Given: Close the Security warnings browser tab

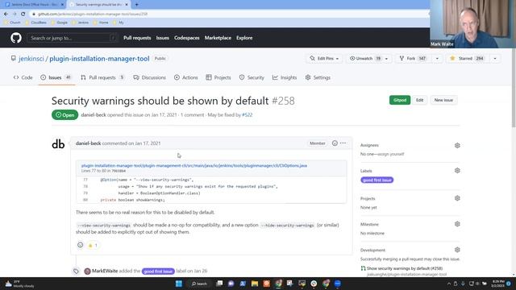Looking at the screenshot, I should (x=127, y=5).
